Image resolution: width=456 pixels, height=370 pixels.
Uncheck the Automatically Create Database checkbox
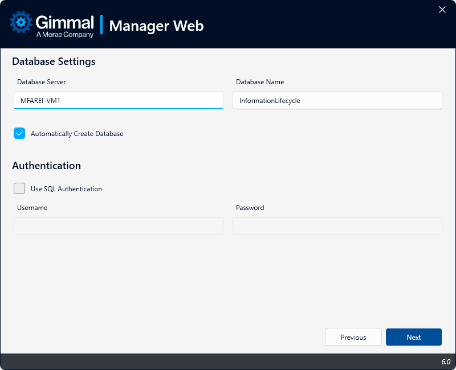[x=19, y=134]
